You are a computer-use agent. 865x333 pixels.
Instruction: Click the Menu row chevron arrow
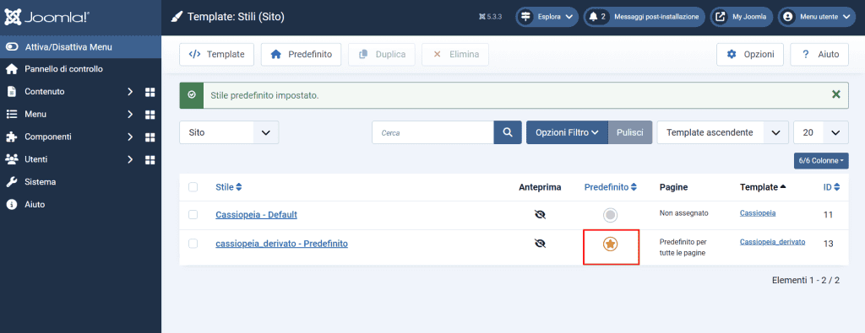tap(130, 115)
